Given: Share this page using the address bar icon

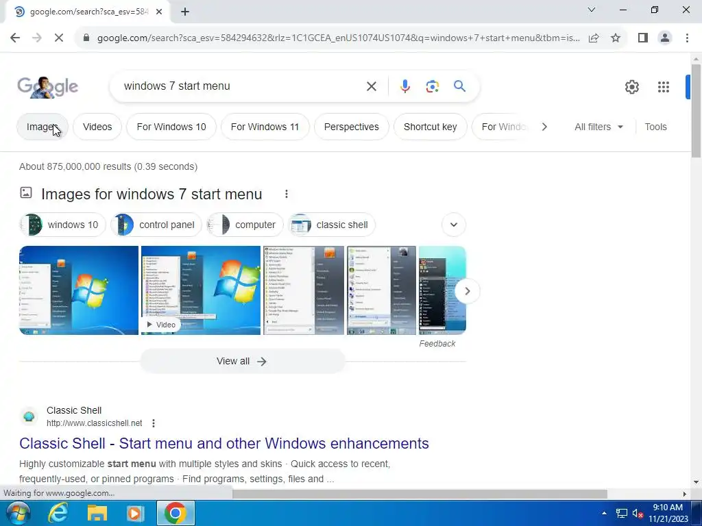Looking at the screenshot, I should point(594,38).
